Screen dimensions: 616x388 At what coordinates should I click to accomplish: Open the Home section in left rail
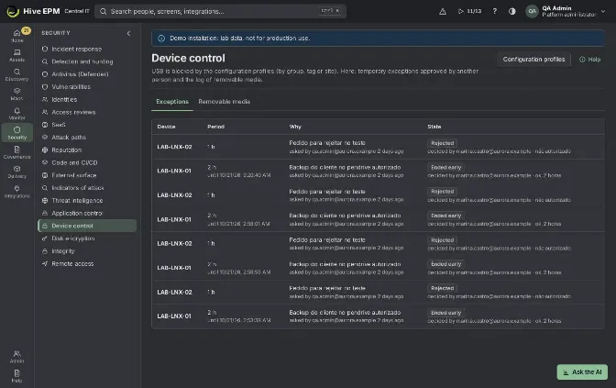tap(16, 36)
